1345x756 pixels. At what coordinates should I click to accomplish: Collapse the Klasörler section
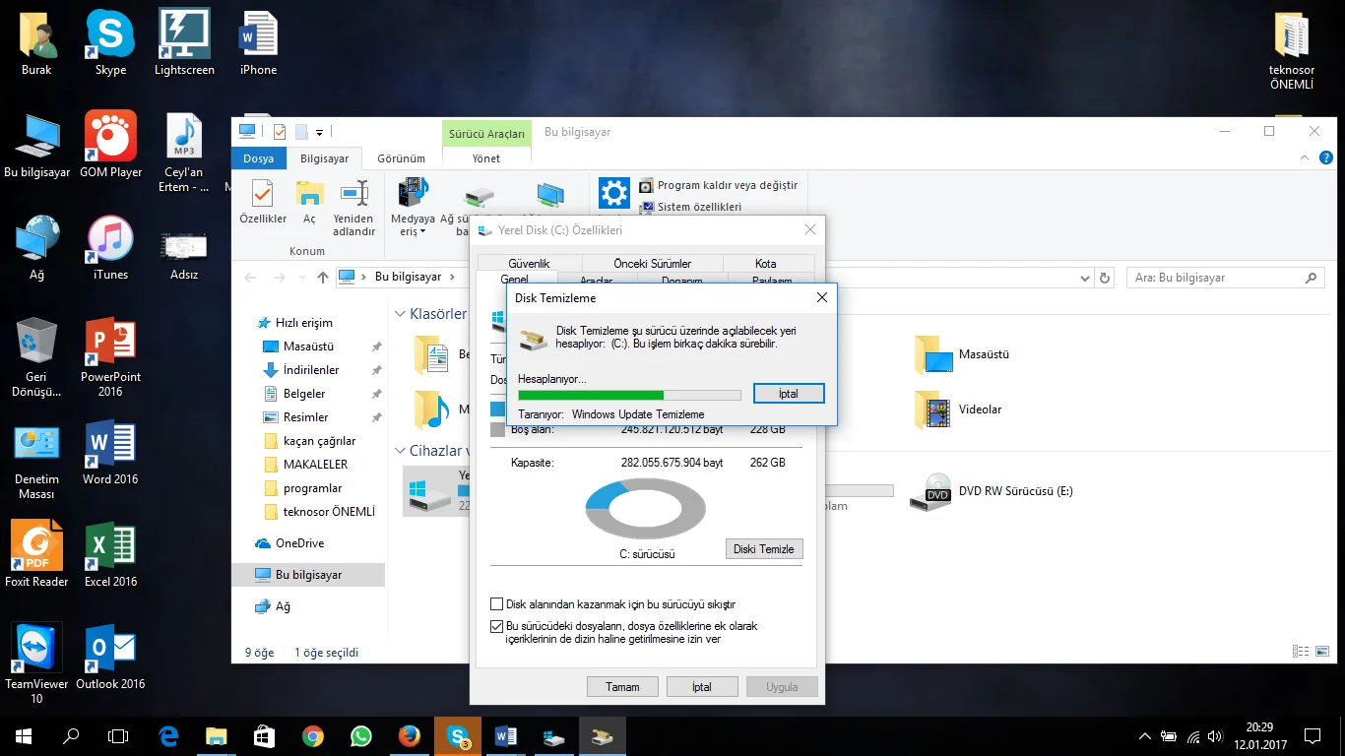click(401, 314)
